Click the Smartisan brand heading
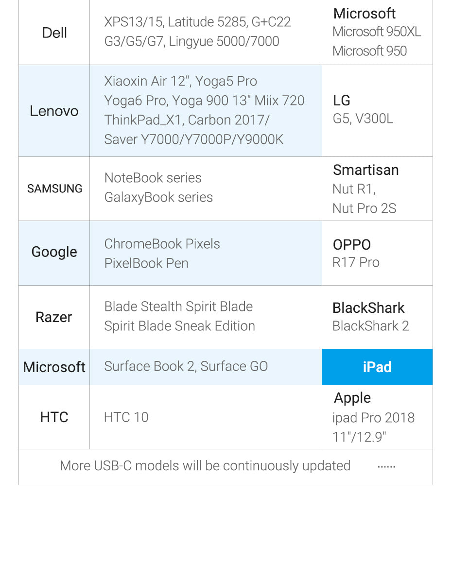 point(365,170)
